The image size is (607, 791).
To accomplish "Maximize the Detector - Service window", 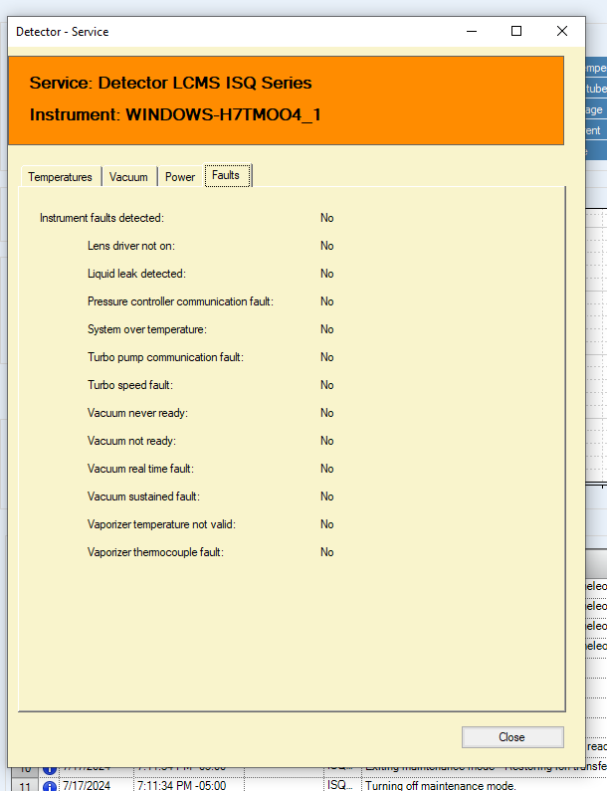I will pos(516,31).
